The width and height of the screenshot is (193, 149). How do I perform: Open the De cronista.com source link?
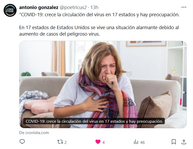click(x=34, y=133)
